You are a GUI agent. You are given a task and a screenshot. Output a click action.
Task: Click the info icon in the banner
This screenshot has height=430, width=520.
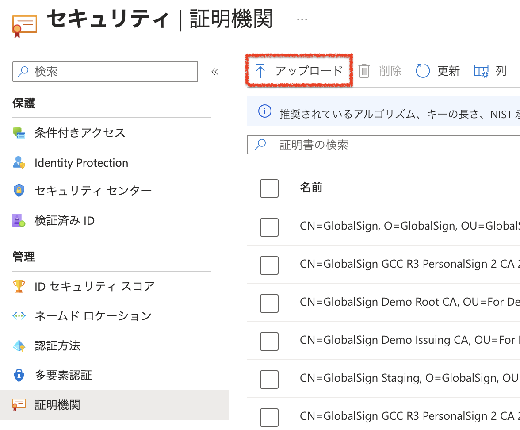[x=264, y=111]
